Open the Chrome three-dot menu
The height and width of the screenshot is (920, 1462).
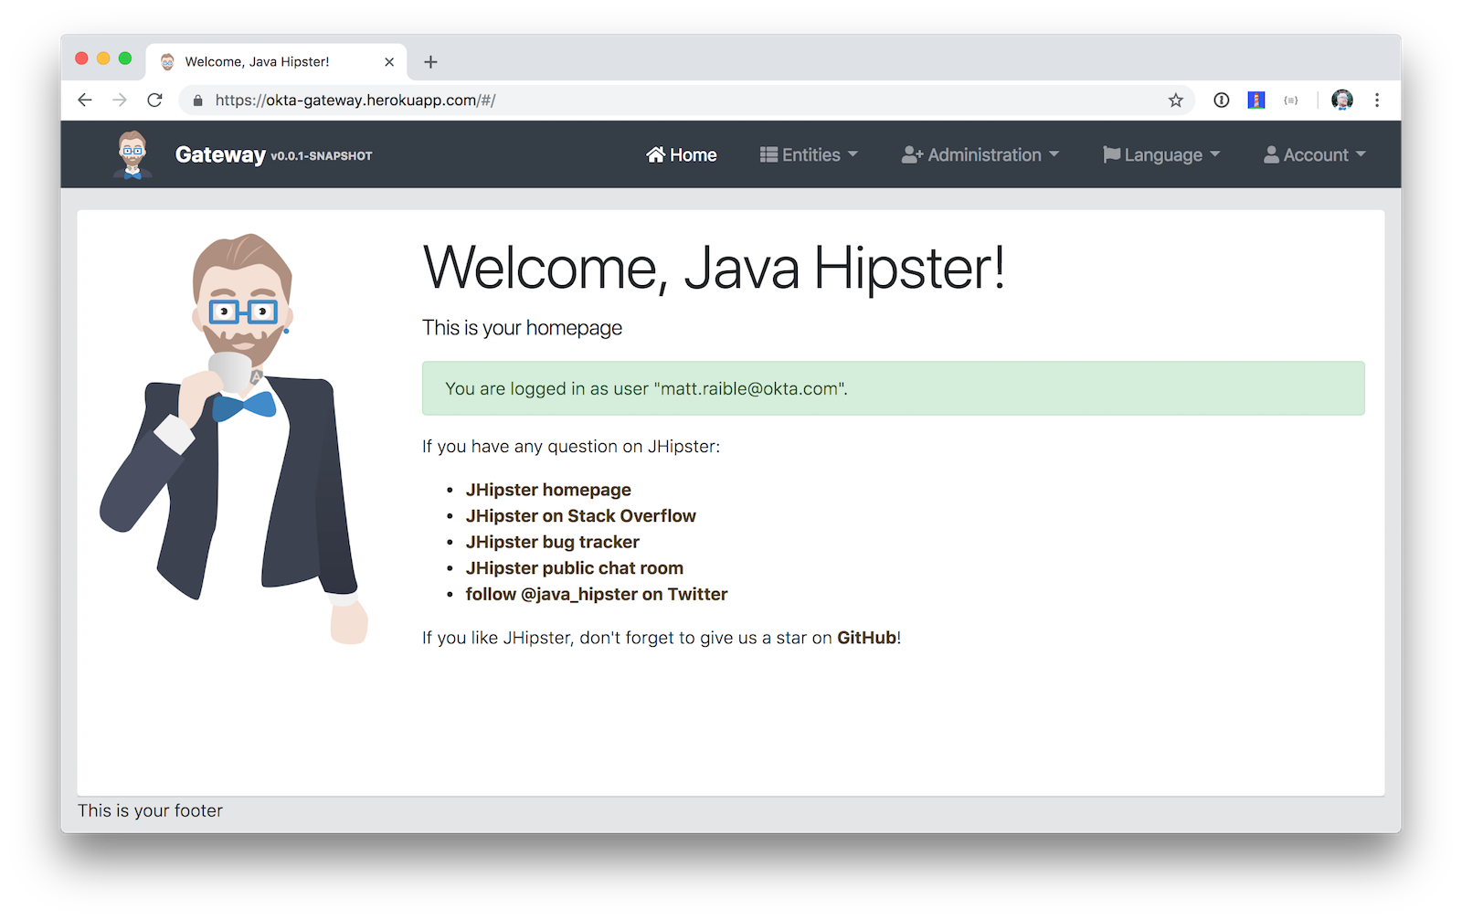[1377, 100]
